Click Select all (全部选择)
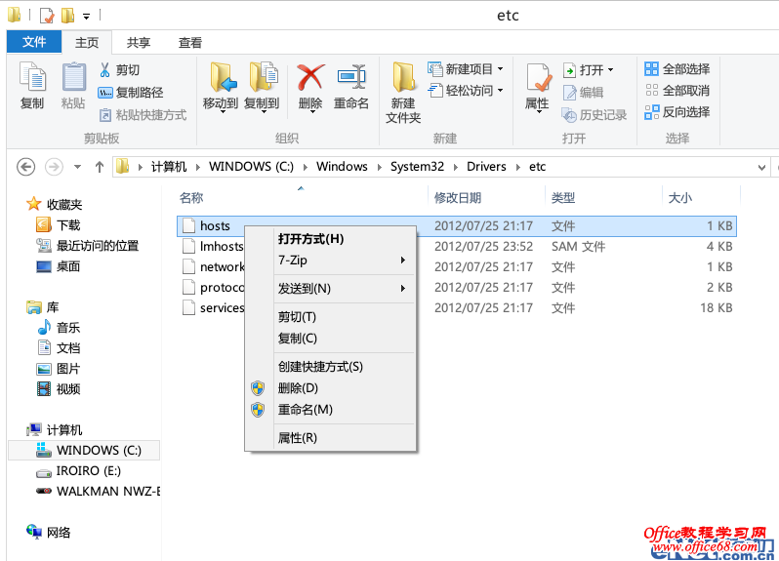The height and width of the screenshot is (561, 779). (x=677, y=69)
